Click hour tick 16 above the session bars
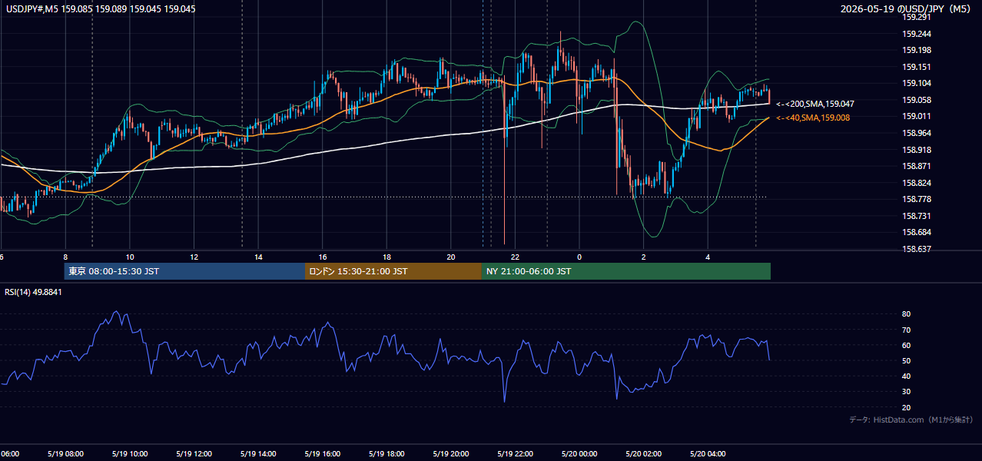982x461 pixels. [323, 257]
